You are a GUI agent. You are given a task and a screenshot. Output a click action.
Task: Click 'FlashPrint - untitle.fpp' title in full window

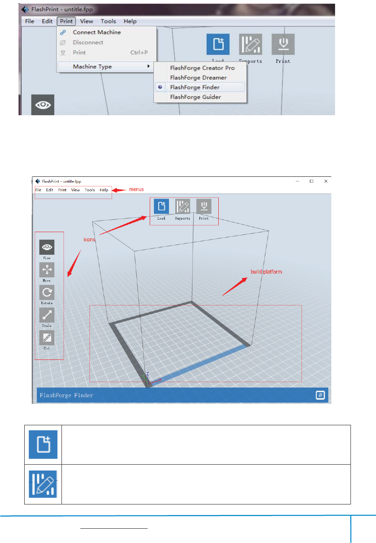(x=61, y=181)
